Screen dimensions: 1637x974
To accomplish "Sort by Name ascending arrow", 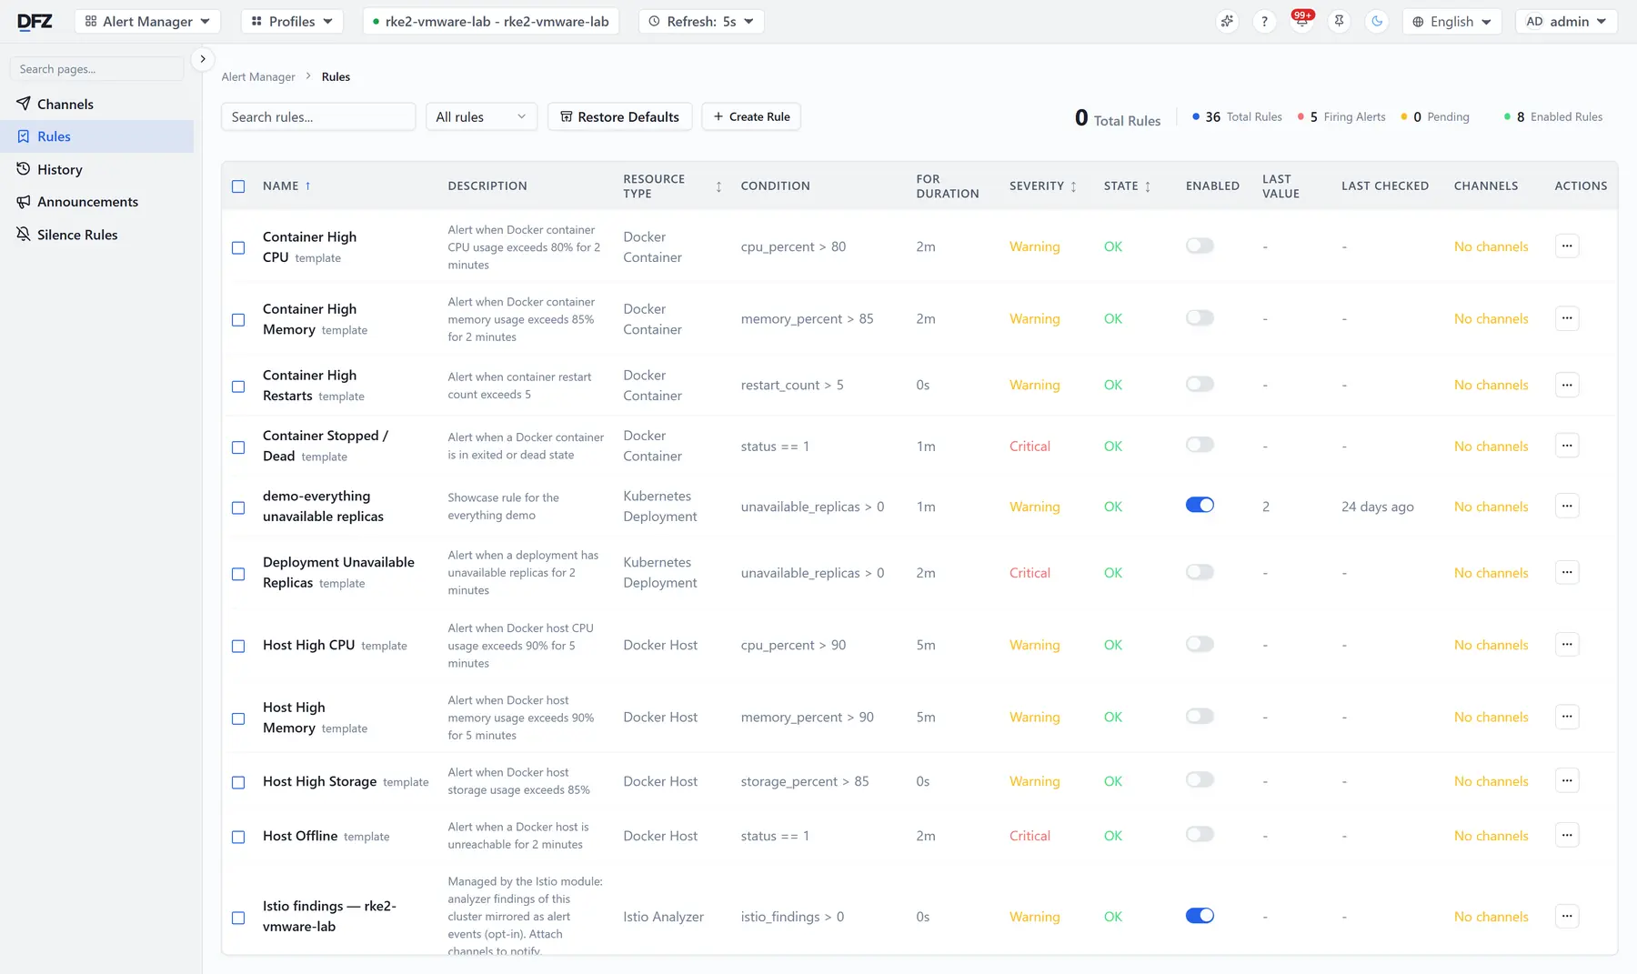I will [x=307, y=186].
